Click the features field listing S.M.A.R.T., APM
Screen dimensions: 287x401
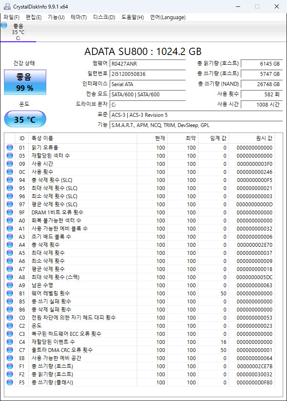pos(196,125)
